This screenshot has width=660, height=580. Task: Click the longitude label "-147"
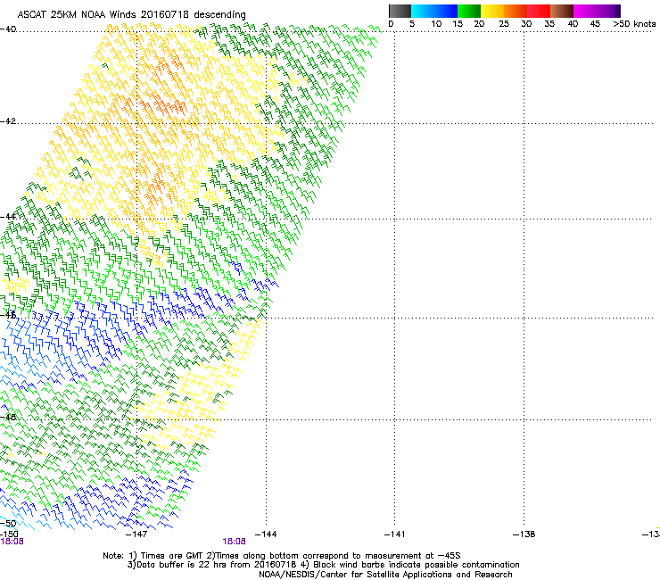point(136,534)
